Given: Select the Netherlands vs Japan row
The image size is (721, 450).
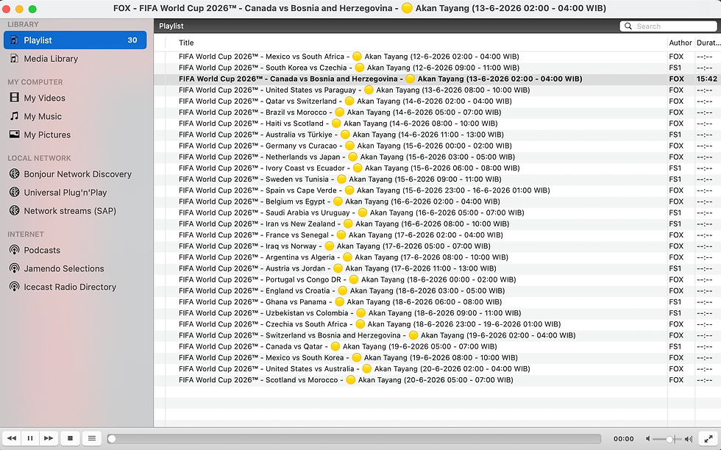Looking at the screenshot, I should coord(437,157).
